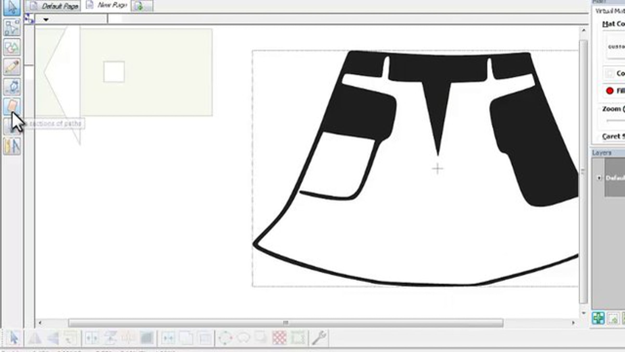The height and width of the screenshot is (352, 625).
Task: Click the upright triangle mirror icon
Action: [x=35, y=338]
